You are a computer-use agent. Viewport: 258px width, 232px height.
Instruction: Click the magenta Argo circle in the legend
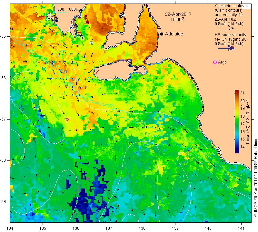point(215,62)
